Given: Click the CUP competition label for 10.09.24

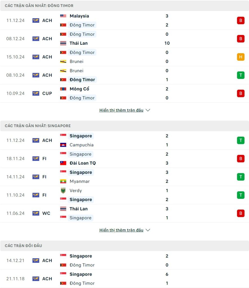Looking at the screenshot, I should 47,93.
